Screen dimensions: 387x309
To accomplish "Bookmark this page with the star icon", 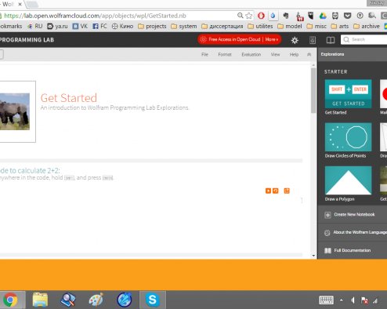I will point(249,16).
